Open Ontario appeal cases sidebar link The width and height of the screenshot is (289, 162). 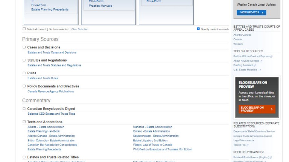(x=237, y=39)
